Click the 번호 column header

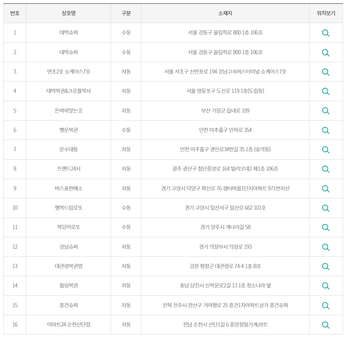[15, 13]
